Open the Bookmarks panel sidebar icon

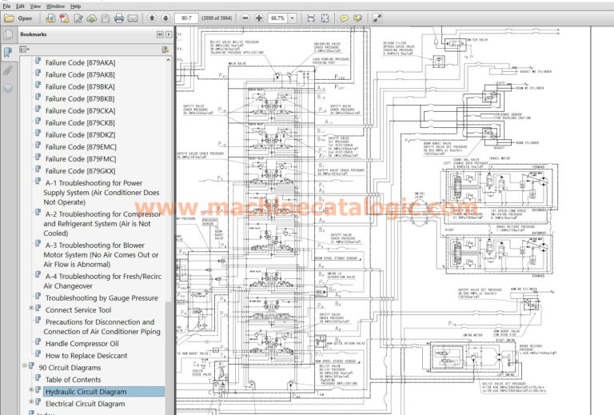(x=7, y=52)
